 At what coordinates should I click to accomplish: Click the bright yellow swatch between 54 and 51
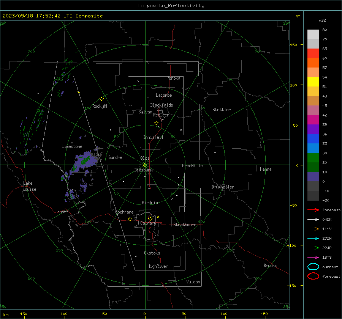point(313,82)
